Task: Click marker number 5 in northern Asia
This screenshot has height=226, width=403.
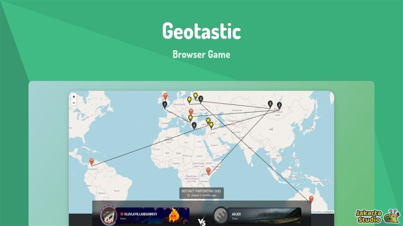Action: pos(270,104)
